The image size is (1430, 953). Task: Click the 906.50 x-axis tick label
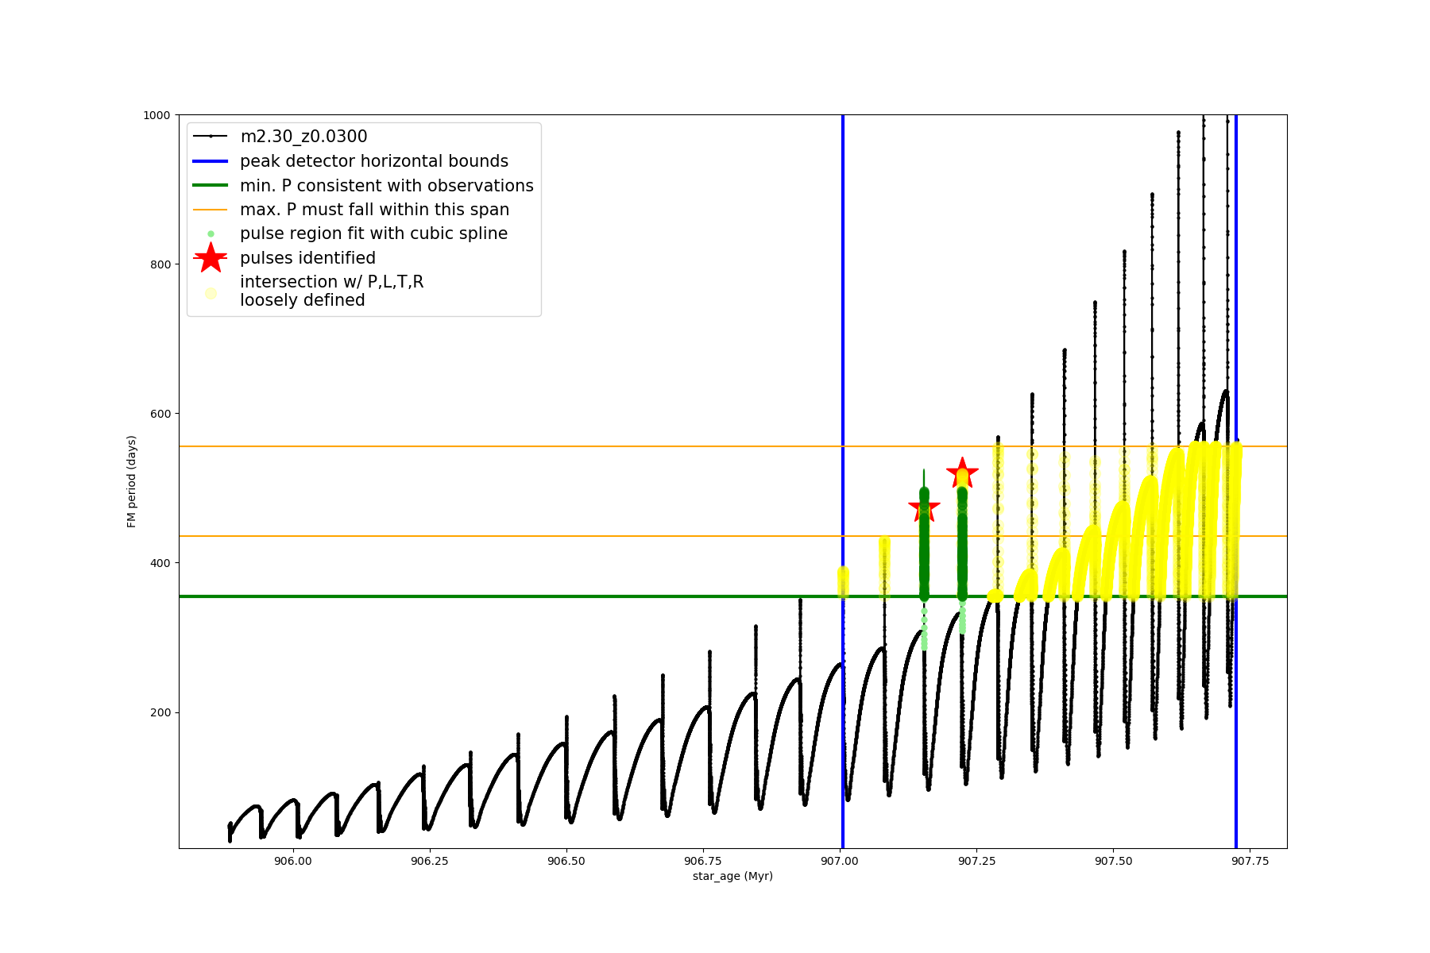coord(566,861)
